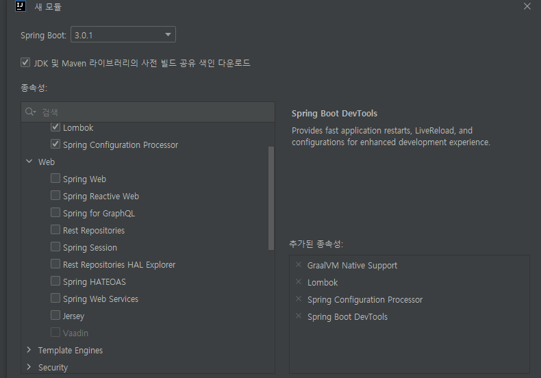
Task: Check Spring Web Services
Action: [55, 298]
